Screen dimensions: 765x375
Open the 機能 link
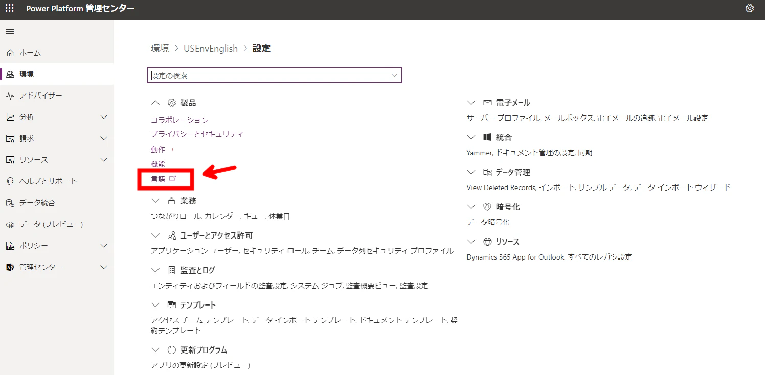point(158,164)
